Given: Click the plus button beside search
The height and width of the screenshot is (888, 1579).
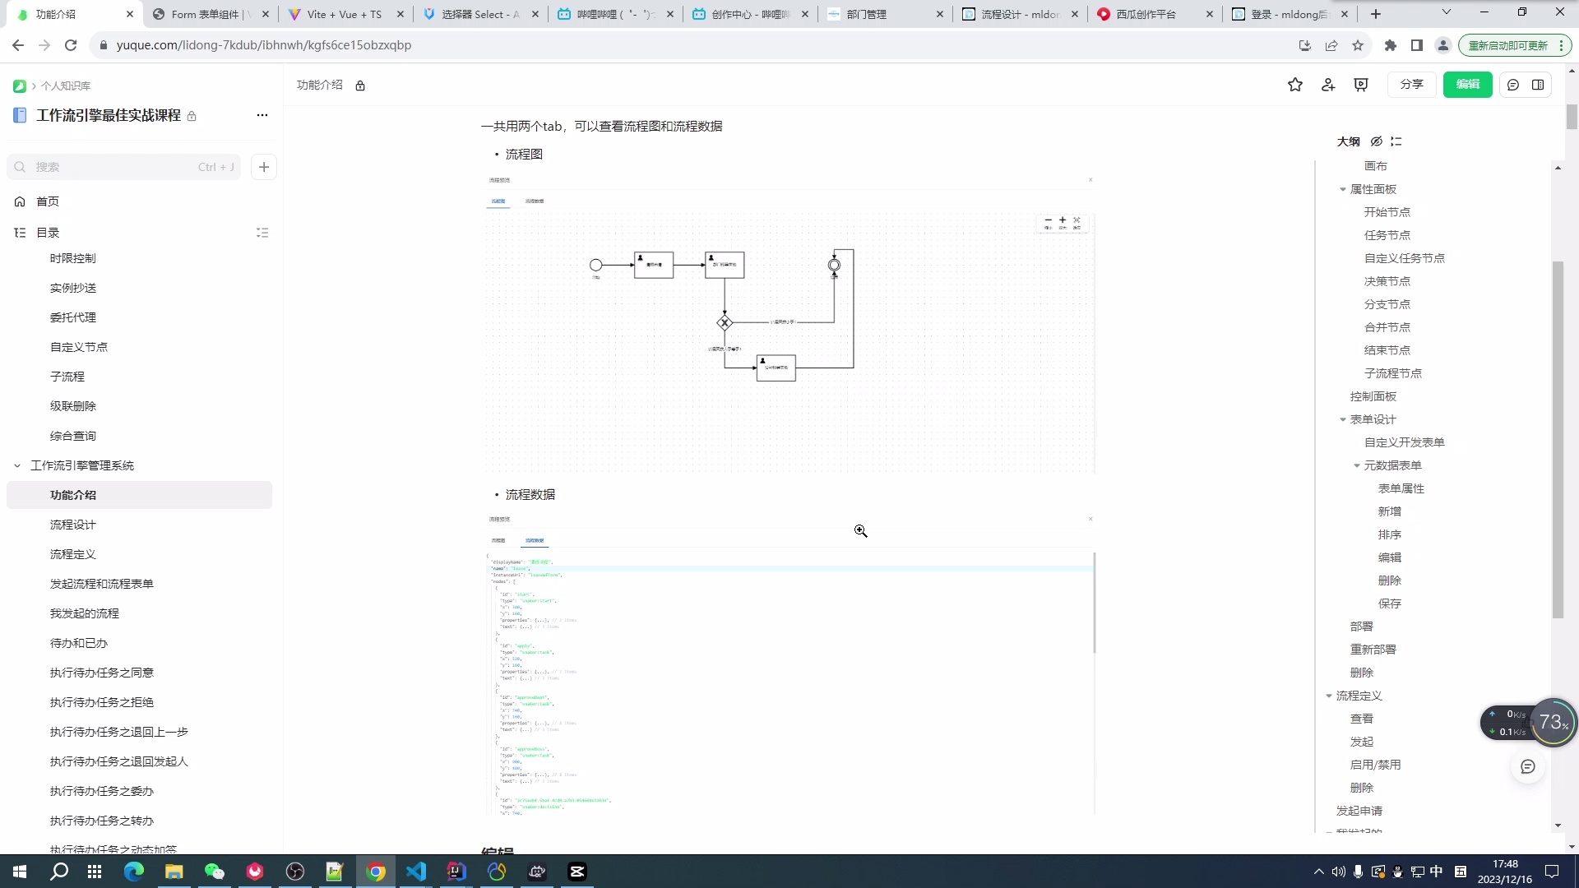Looking at the screenshot, I should pyautogui.click(x=264, y=167).
